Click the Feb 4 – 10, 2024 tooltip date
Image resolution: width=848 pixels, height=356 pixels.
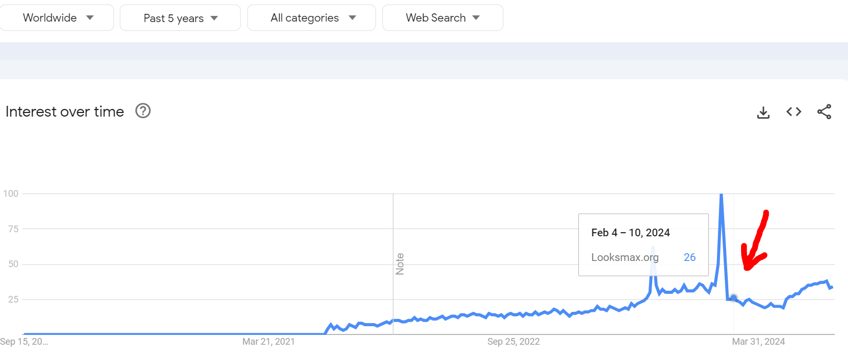(x=630, y=233)
